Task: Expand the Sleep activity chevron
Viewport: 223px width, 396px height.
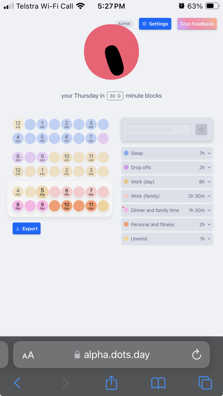Action: click(x=209, y=153)
